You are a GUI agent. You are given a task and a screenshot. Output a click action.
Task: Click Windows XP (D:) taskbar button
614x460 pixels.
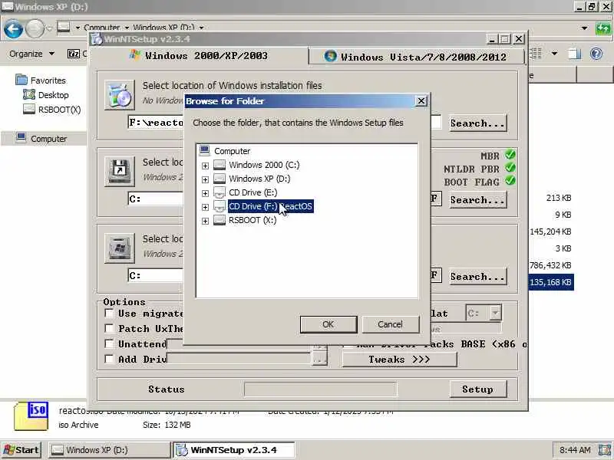[109, 450]
